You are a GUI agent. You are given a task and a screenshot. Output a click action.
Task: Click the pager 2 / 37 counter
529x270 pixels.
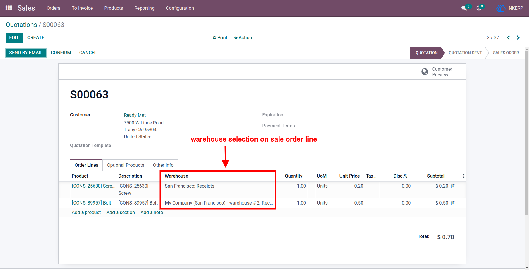pyautogui.click(x=493, y=37)
